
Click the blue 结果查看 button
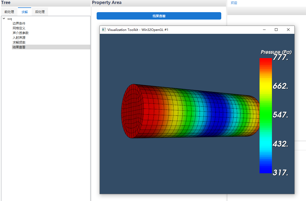point(159,16)
